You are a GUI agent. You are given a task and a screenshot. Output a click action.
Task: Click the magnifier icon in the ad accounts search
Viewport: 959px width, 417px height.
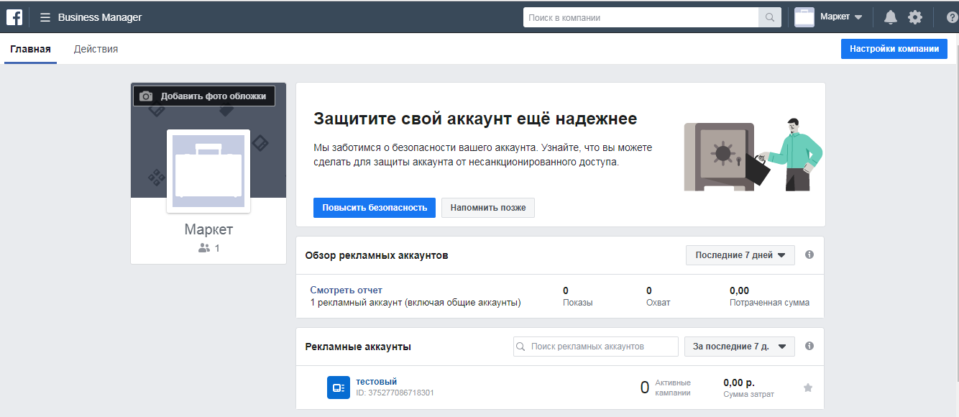pyautogui.click(x=522, y=347)
